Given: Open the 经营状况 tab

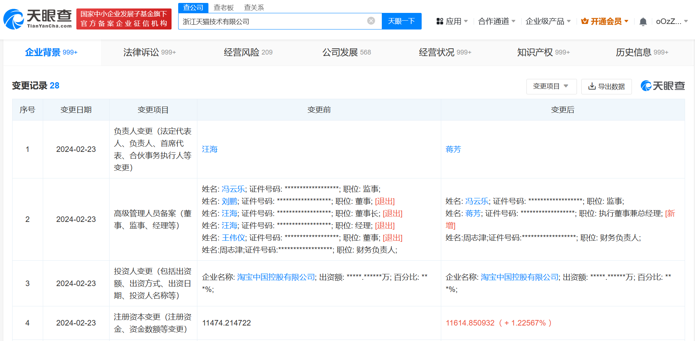Looking at the screenshot, I should click(x=445, y=52).
